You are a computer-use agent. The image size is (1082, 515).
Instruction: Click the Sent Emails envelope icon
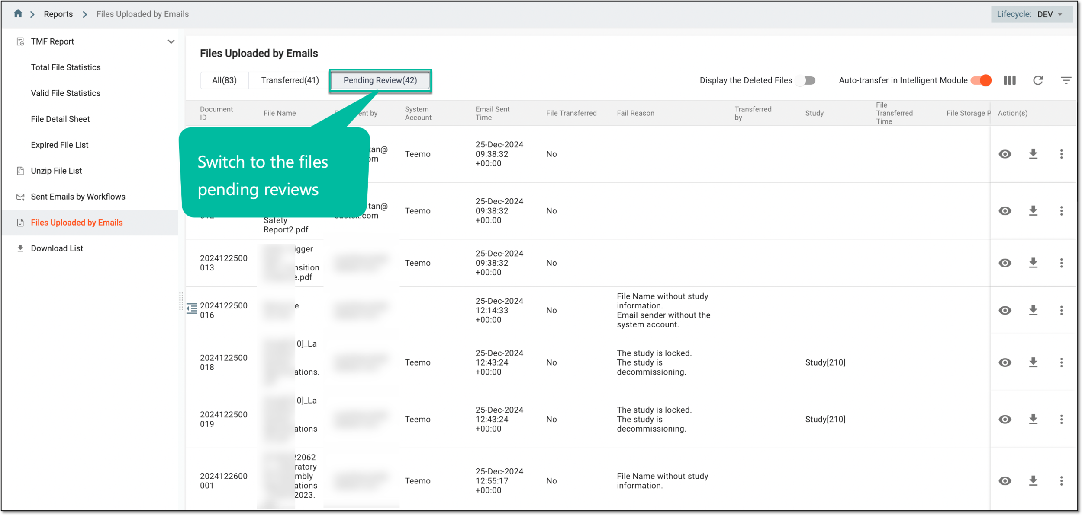20,197
